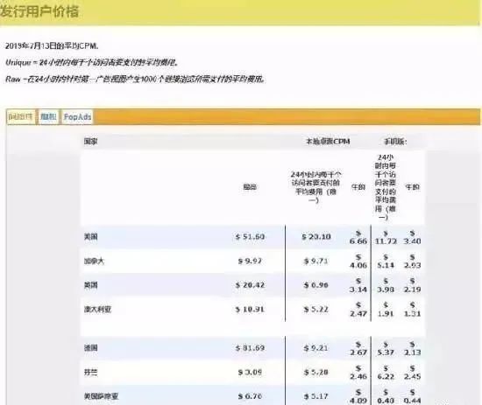Click the 2.67 value cell

pos(358,348)
